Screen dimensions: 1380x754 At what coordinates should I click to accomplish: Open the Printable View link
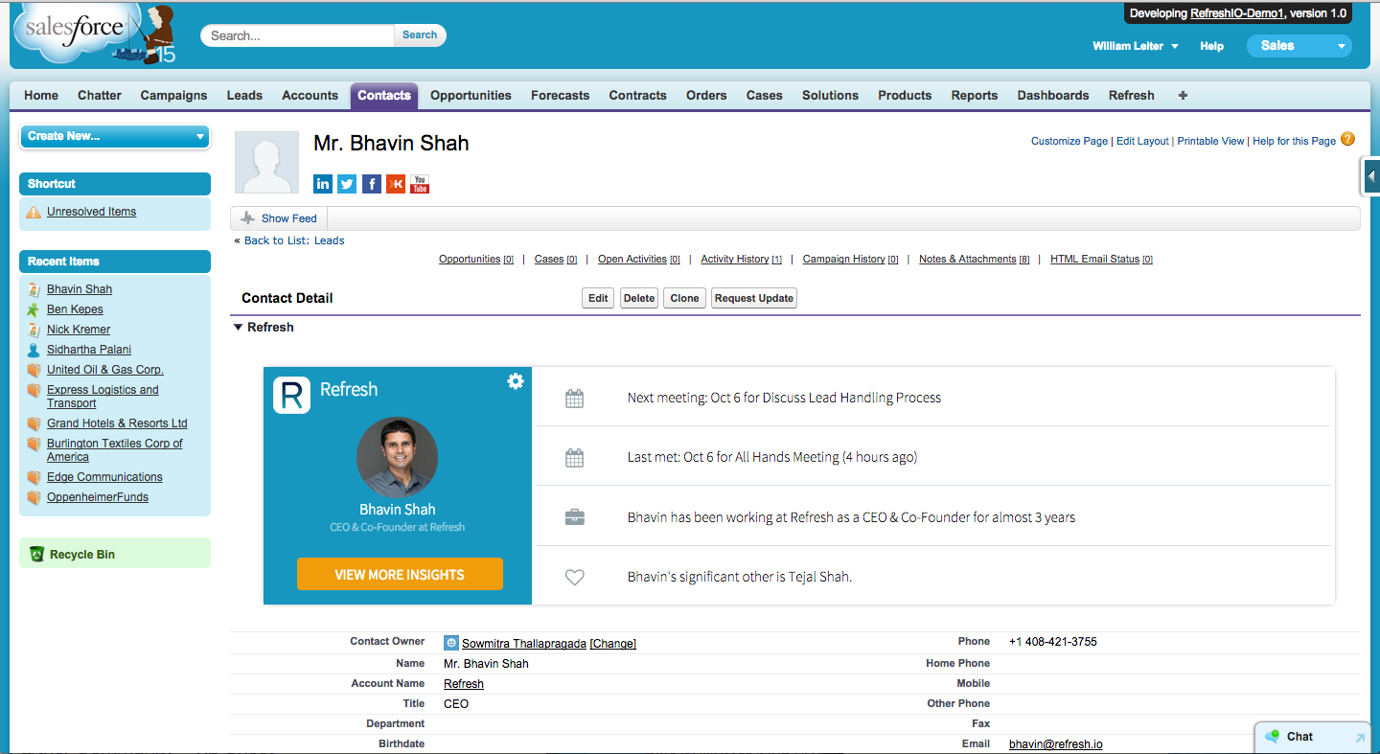point(1210,141)
